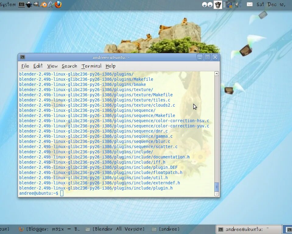The height and width of the screenshot is (234, 292).
Task: Click the monkey face panel applet
Action: click(218, 5)
